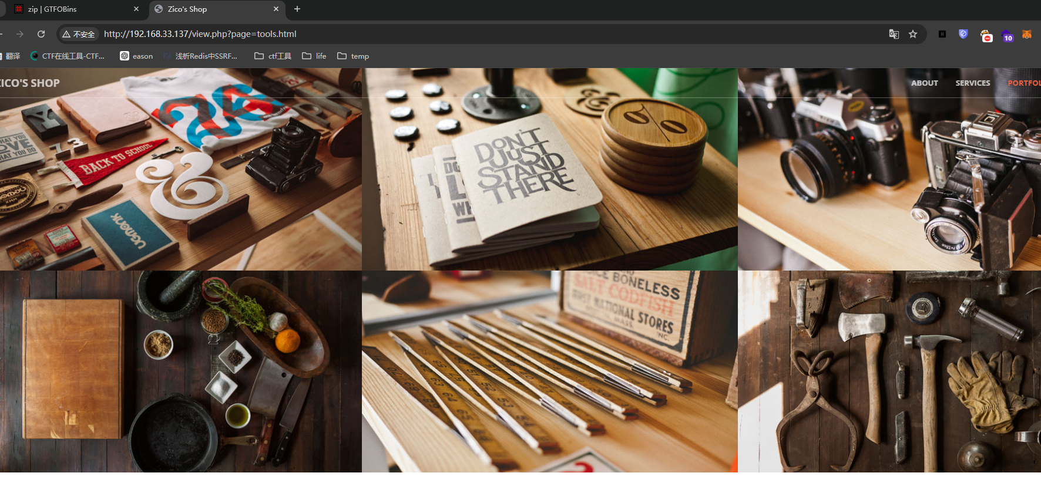Open a new browser tab
This screenshot has width=1041, height=493.
click(297, 9)
